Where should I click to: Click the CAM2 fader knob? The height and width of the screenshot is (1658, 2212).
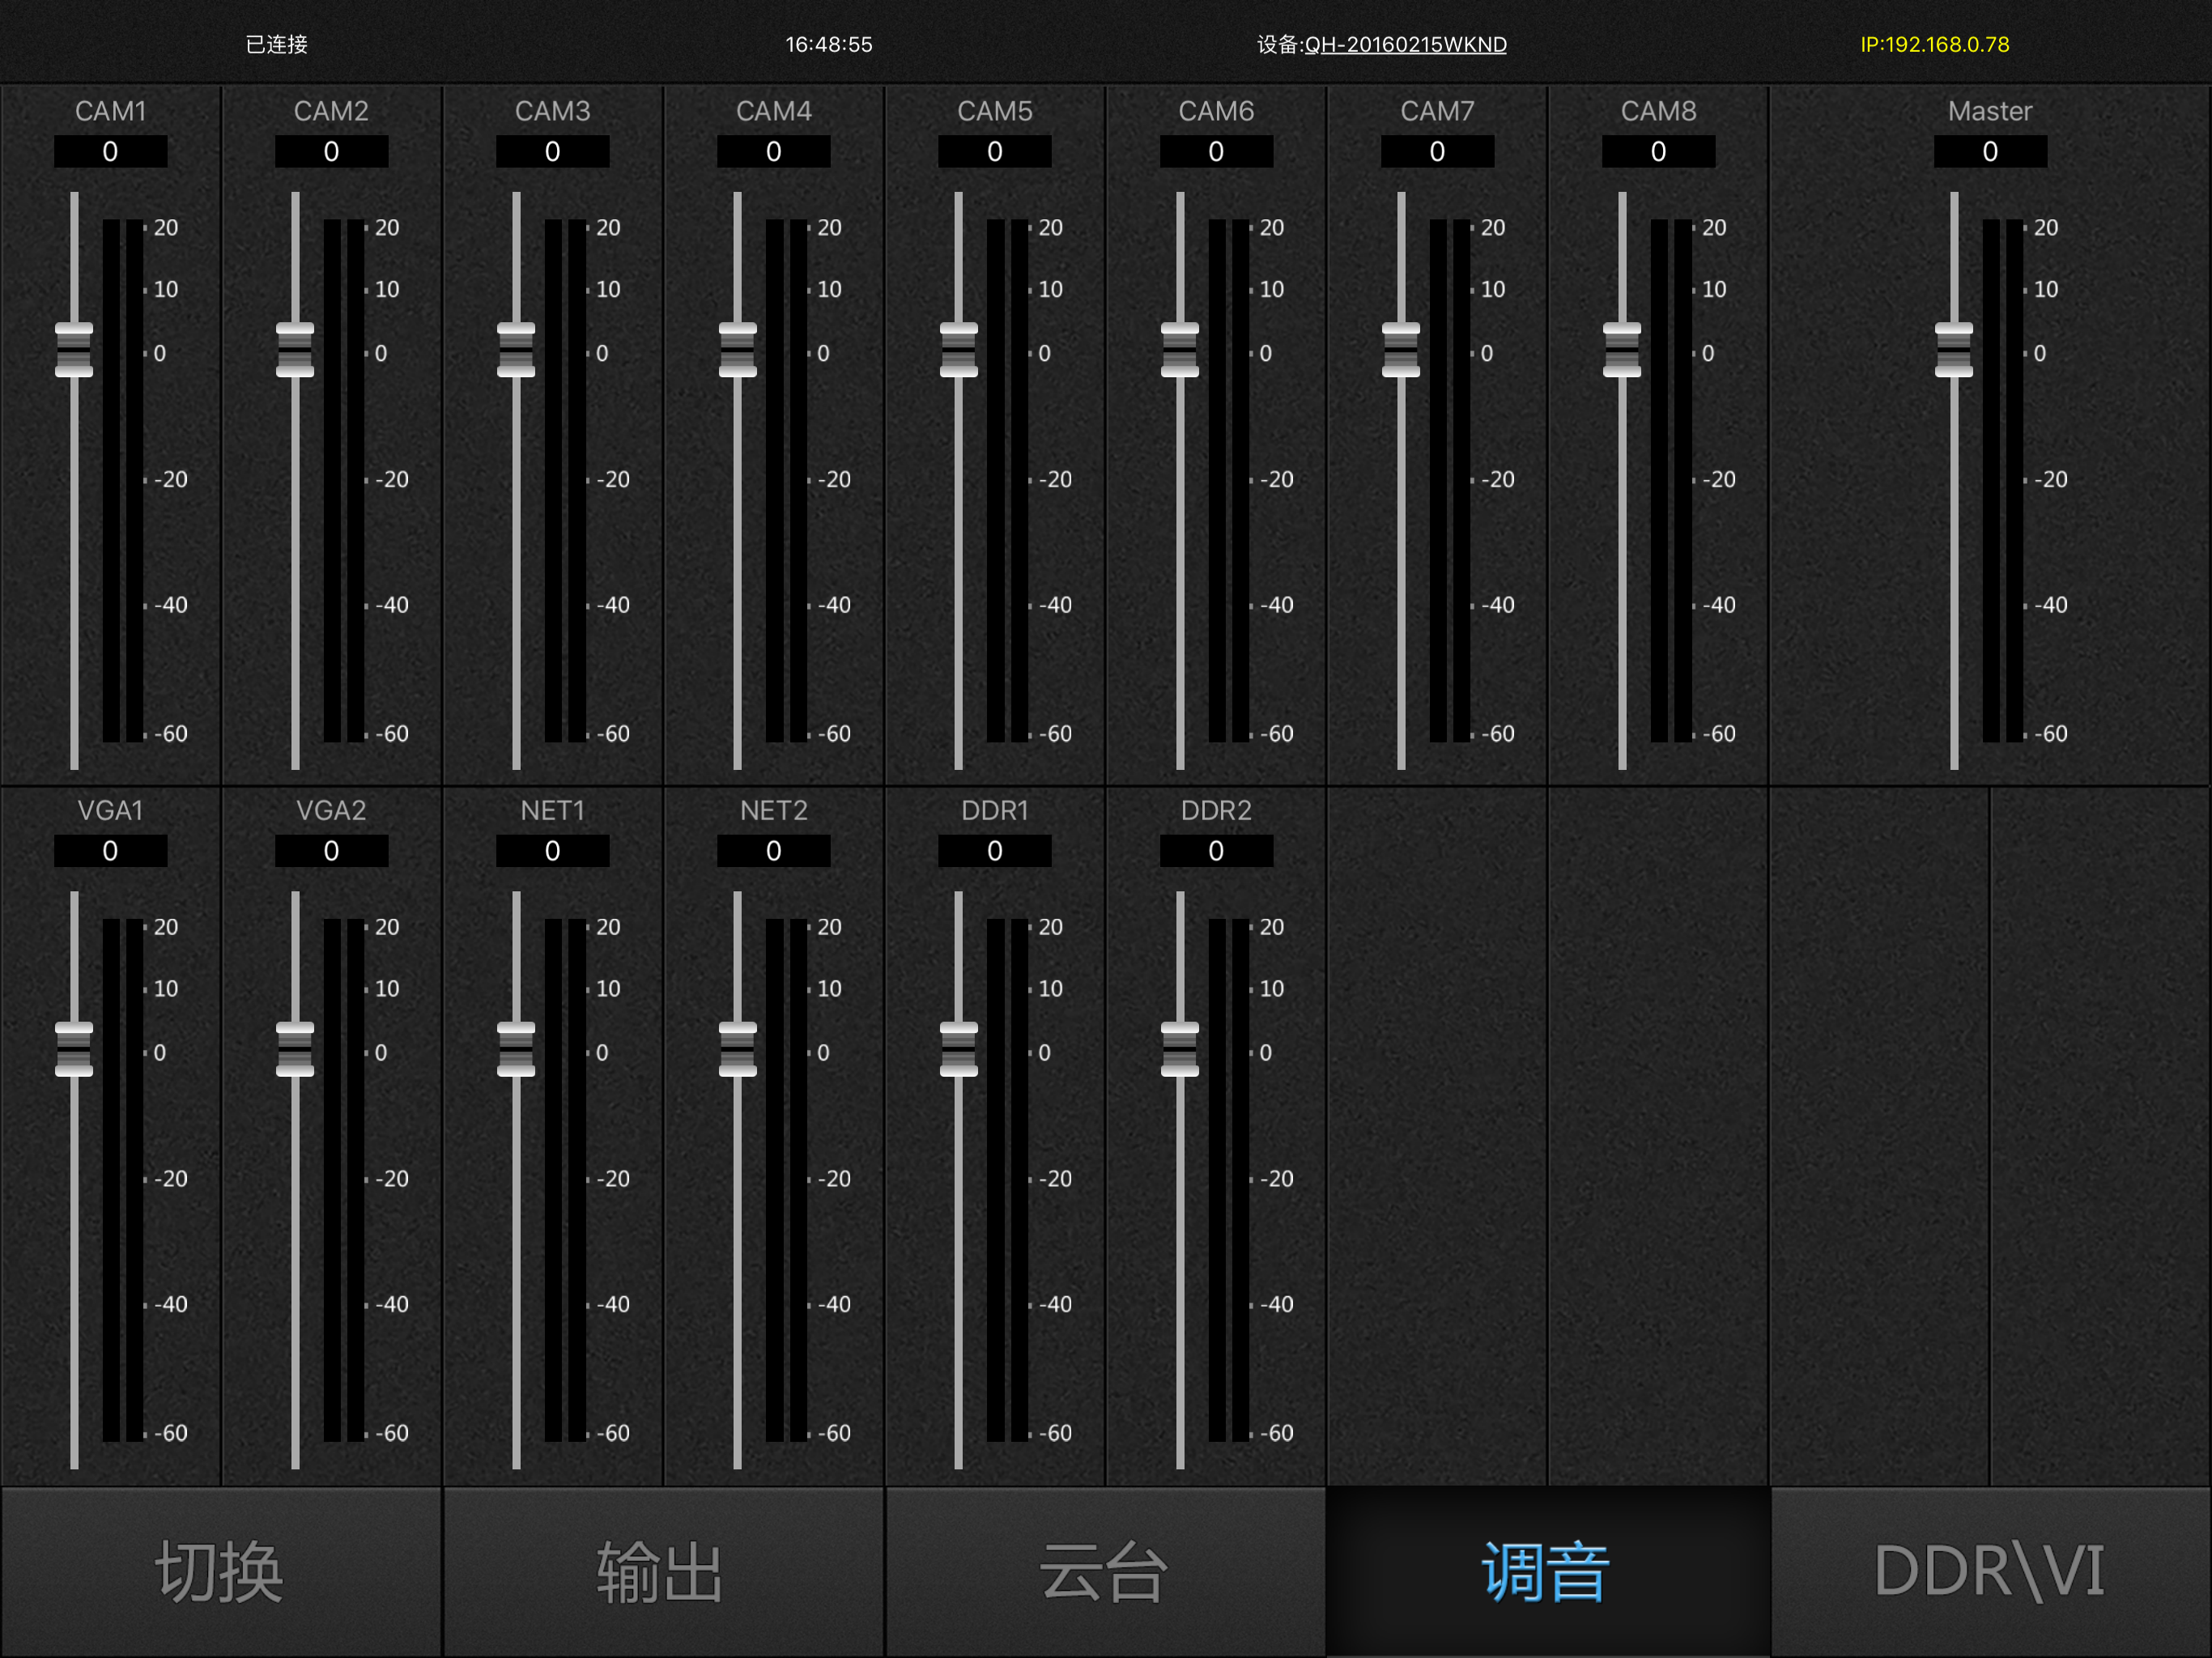click(x=295, y=350)
